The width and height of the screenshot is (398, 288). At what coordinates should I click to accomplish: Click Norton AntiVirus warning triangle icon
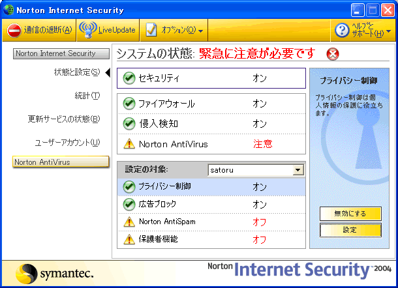point(129,144)
